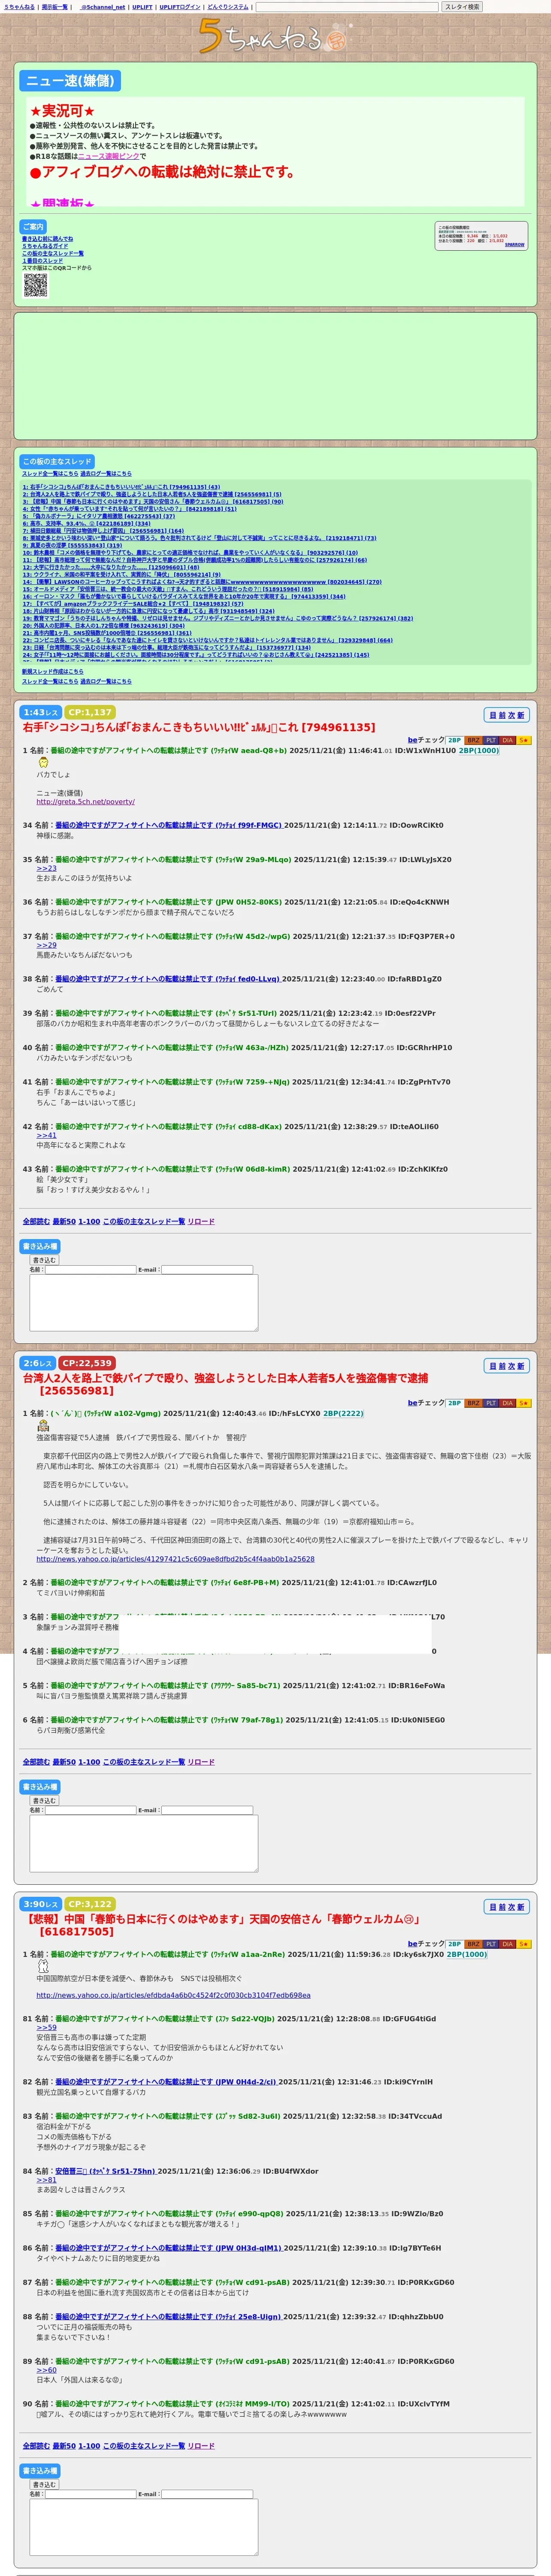Click 書き込む button under thread 794961135
The image size is (551, 2576).
(x=44, y=1260)
